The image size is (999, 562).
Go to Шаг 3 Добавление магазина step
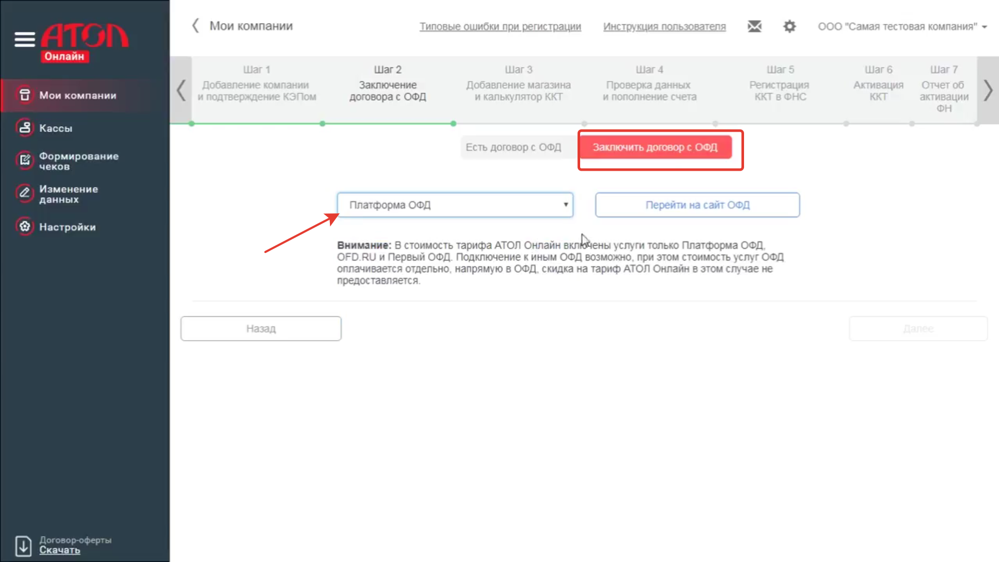pos(518,85)
